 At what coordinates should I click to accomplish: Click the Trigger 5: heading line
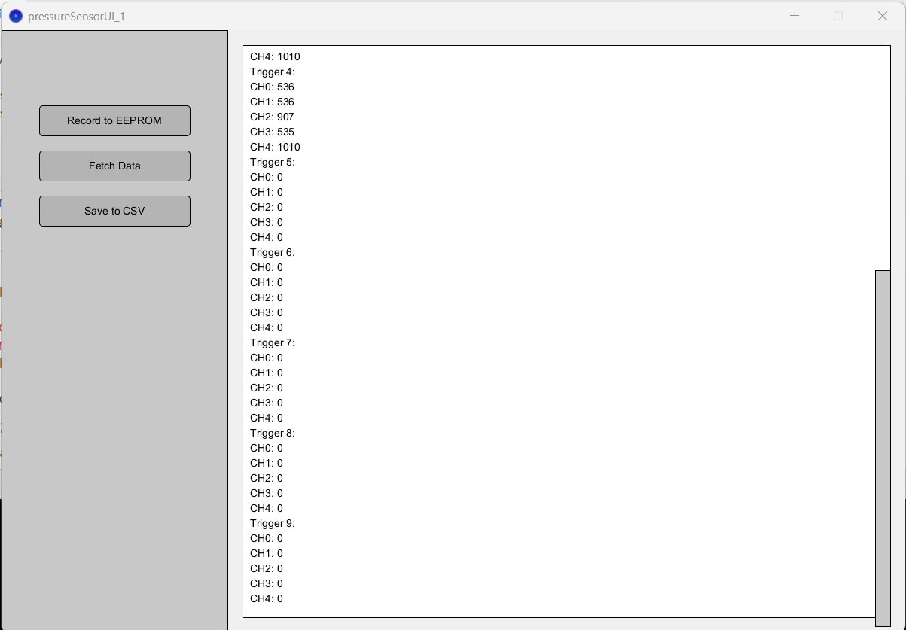click(273, 162)
